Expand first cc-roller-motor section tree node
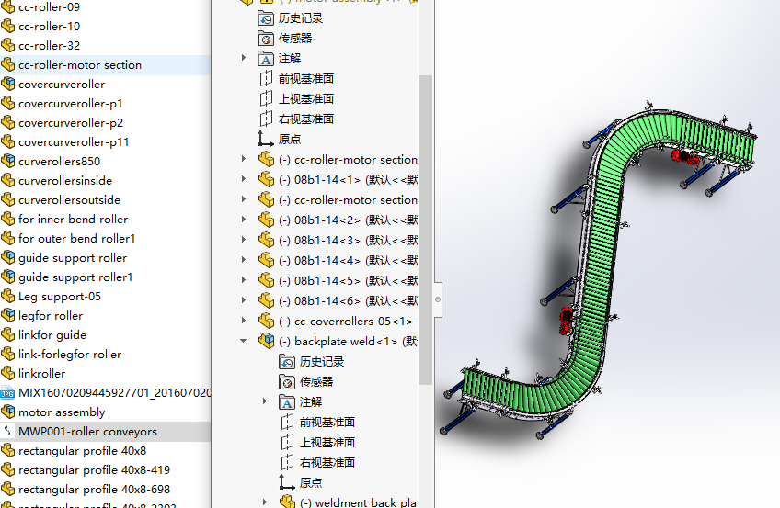The height and width of the screenshot is (508, 780). (x=243, y=158)
